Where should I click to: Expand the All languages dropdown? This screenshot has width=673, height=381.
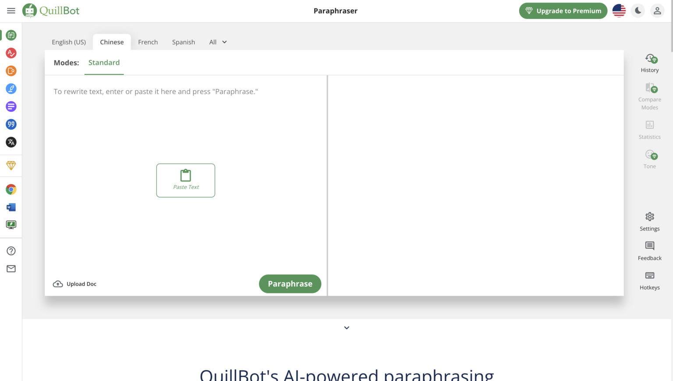point(218,42)
